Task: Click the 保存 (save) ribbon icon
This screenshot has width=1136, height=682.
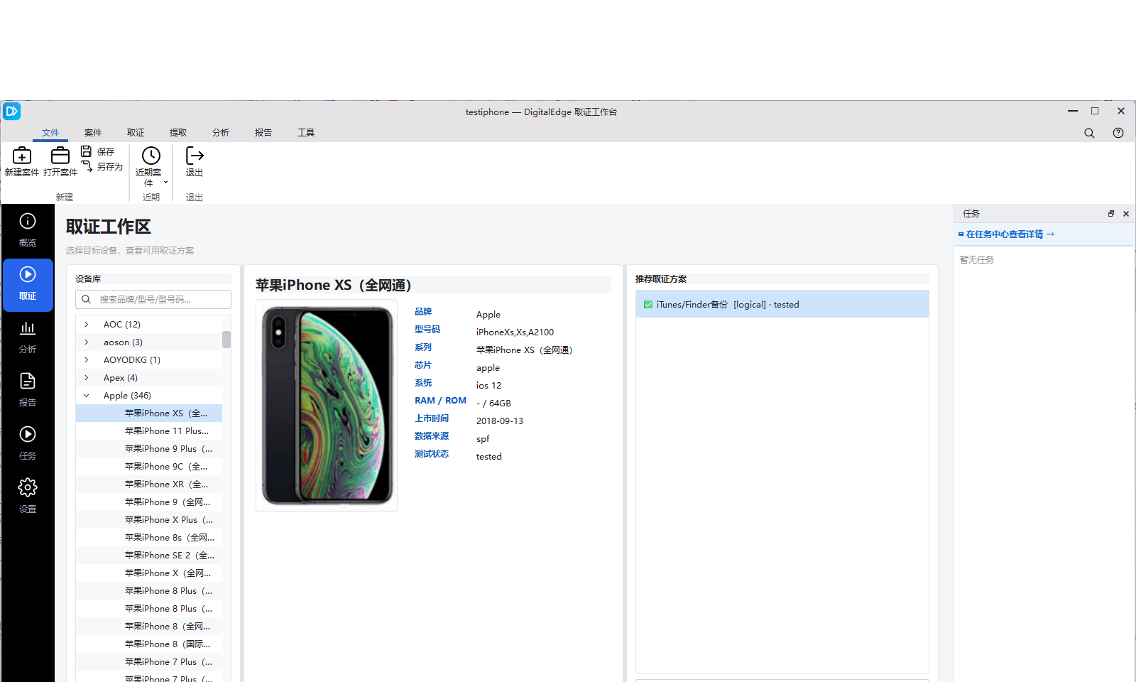Action: [86, 151]
